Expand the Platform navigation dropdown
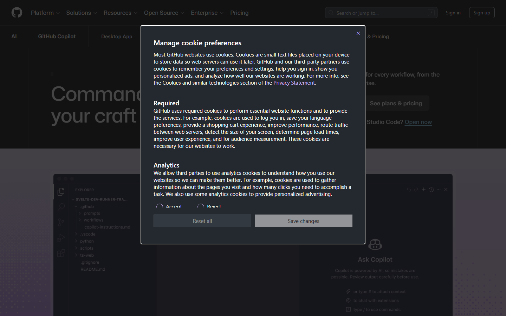The image size is (506, 316). click(x=45, y=13)
